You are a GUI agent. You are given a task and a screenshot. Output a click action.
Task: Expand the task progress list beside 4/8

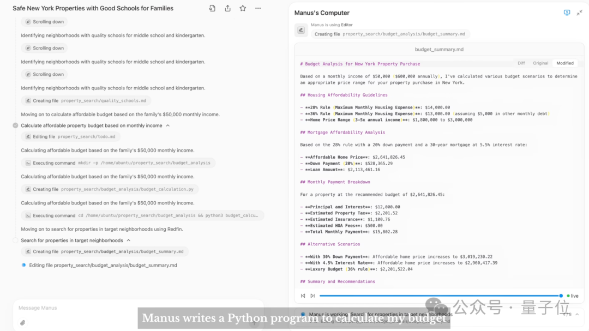click(x=577, y=315)
